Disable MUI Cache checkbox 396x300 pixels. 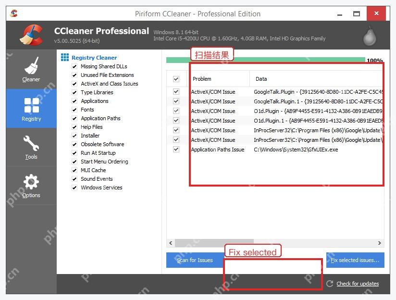74,170
